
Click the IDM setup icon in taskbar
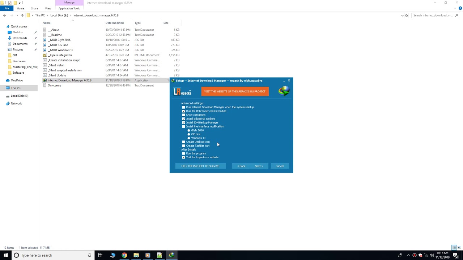171,255
